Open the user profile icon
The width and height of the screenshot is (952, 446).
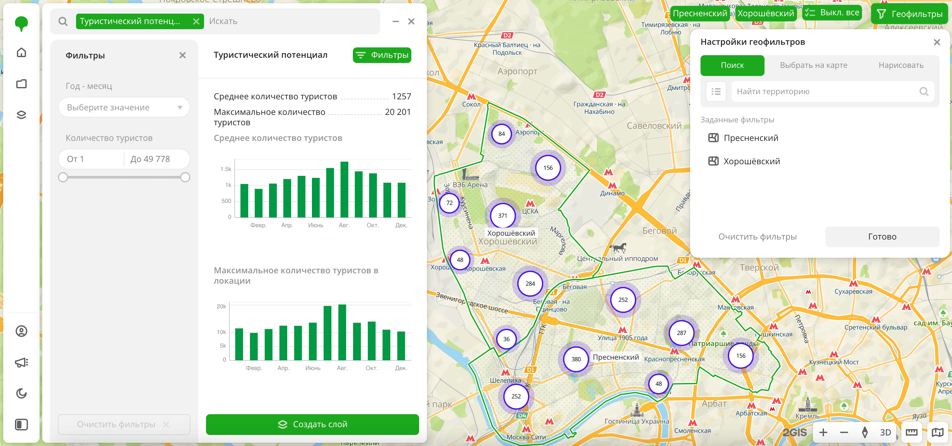(21, 331)
